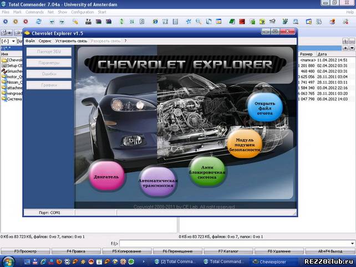Screen dimensions: 356x267
Task: Click the Параметры side button
Action: coord(49,63)
